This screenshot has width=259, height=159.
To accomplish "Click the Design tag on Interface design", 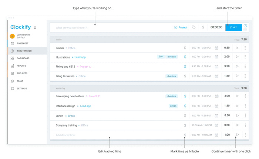I will [x=173, y=106].
